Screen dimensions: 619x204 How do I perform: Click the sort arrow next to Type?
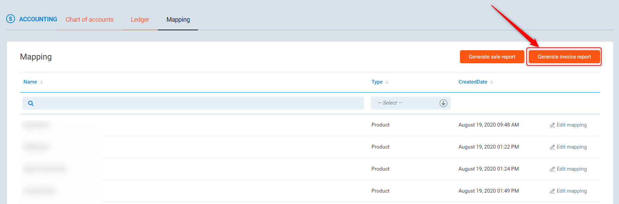387,82
